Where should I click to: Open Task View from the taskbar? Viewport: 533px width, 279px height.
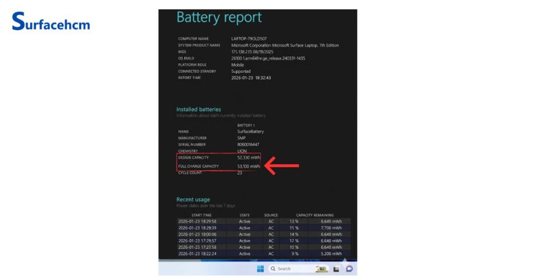coord(336,269)
